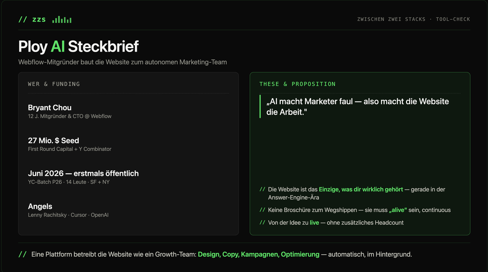Click footer text "Eine Plattform betreibt die Website"
Viewport: 488px width, 272px height.
tap(81, 254)
